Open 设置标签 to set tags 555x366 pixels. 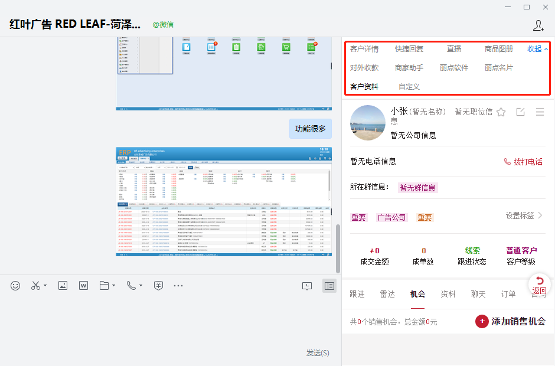[x=524, y=215]
